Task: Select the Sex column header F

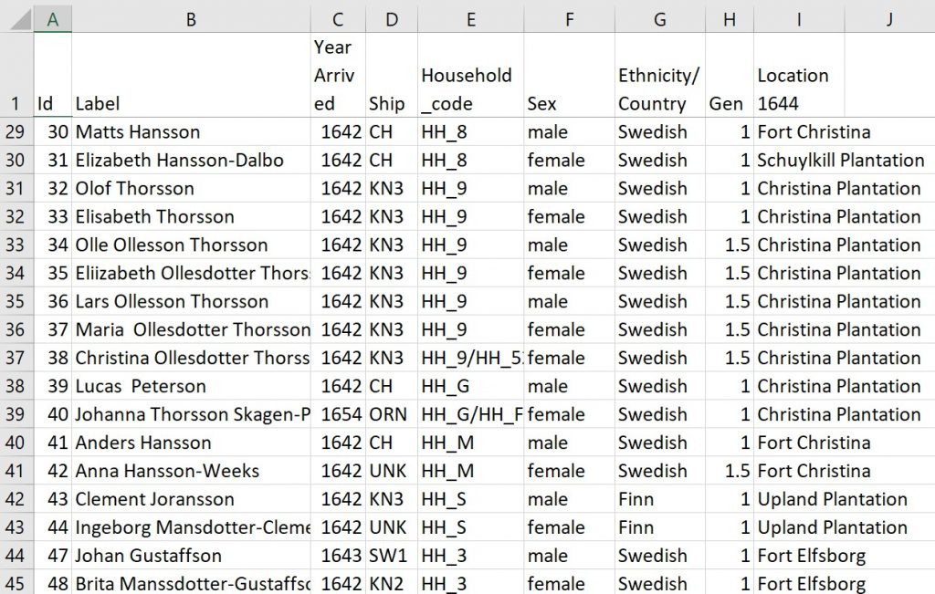Action: click(569, 18)
